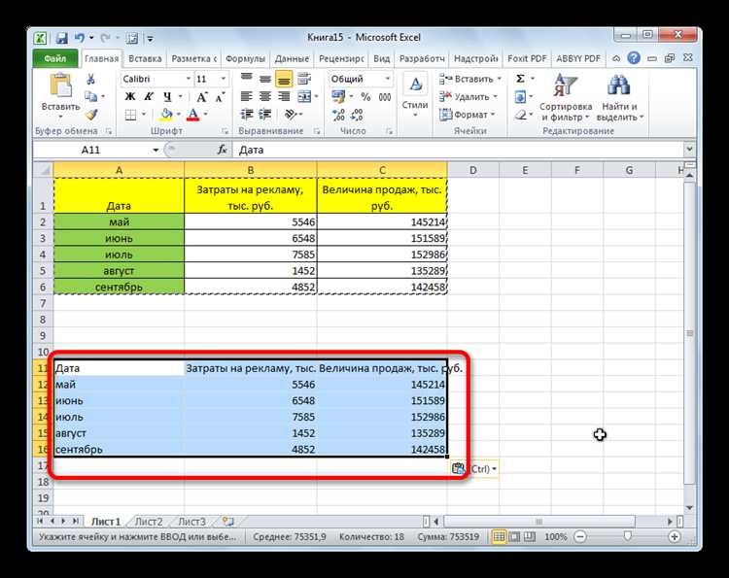Decrease font size with small A icon

point(220,97)
